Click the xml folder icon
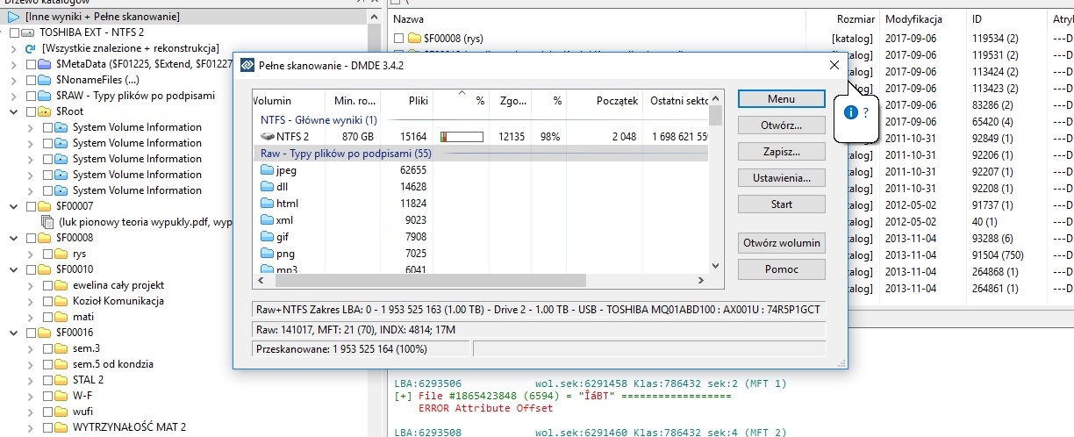 point(268,220)
